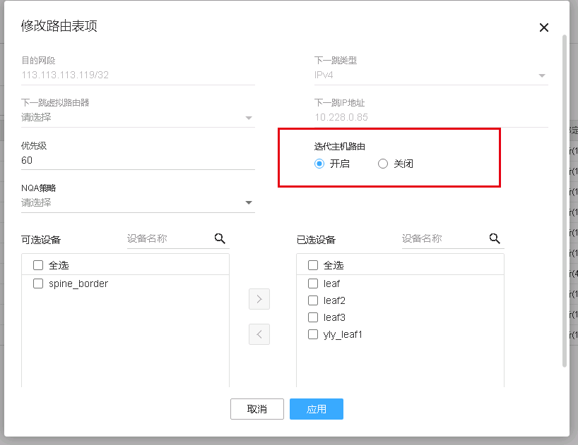Close the 修改路由表项 dialog

tap(544, 28)
